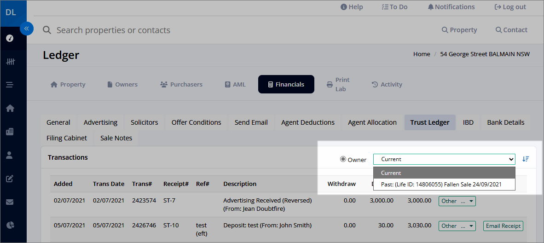This screenshot has width=544, height=243.
Task: Open the Other dropdown for ST-7 row
Action: pos(457,201)
